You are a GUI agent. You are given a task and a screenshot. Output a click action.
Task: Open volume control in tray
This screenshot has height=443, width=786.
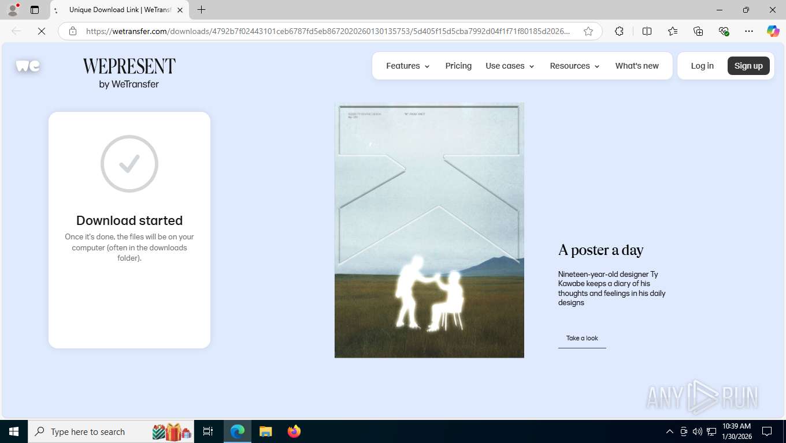[697, 431]
